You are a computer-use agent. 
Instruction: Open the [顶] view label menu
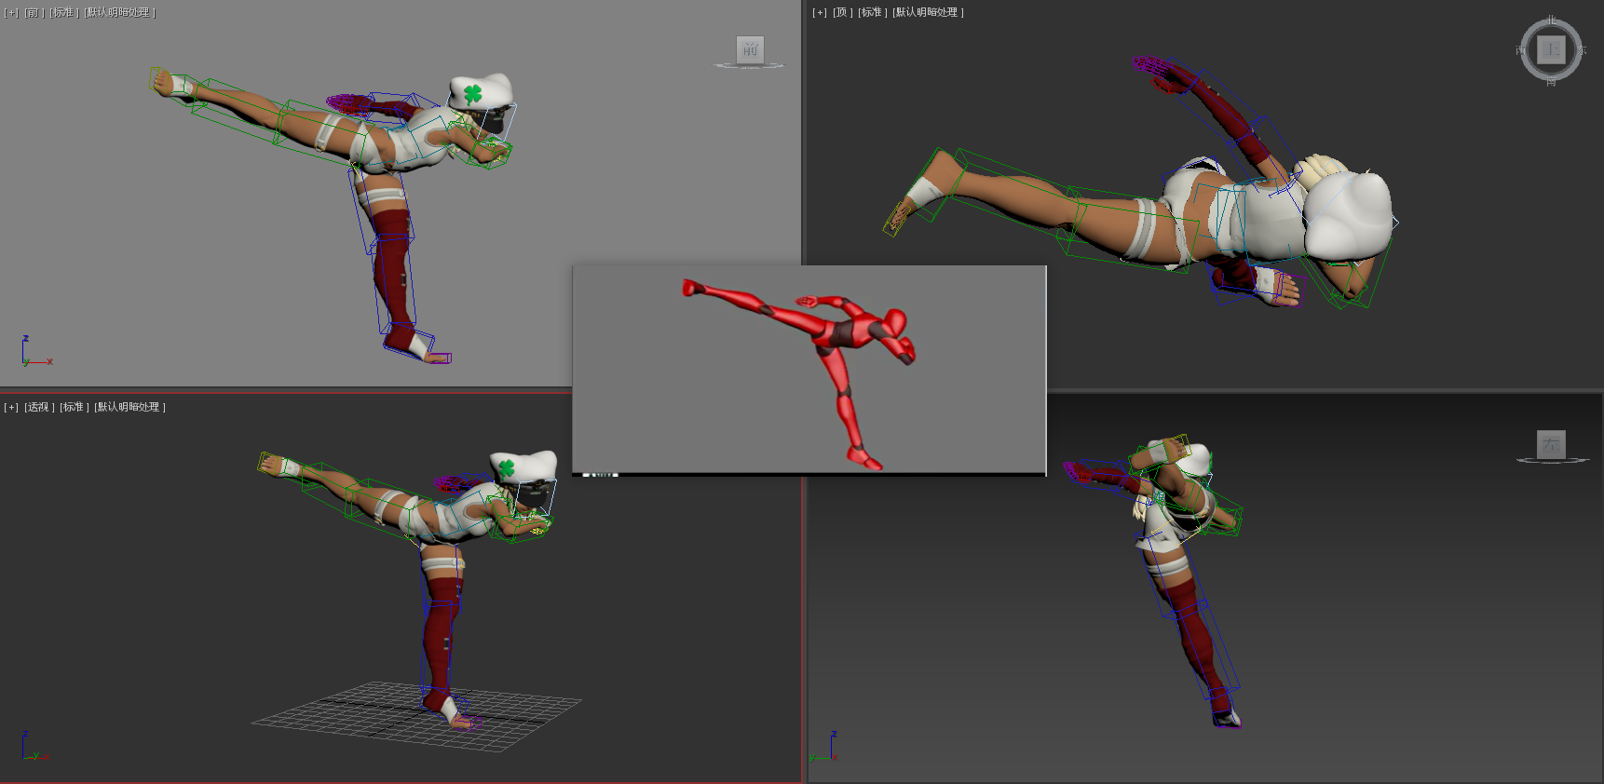click(x=843, y=13)
